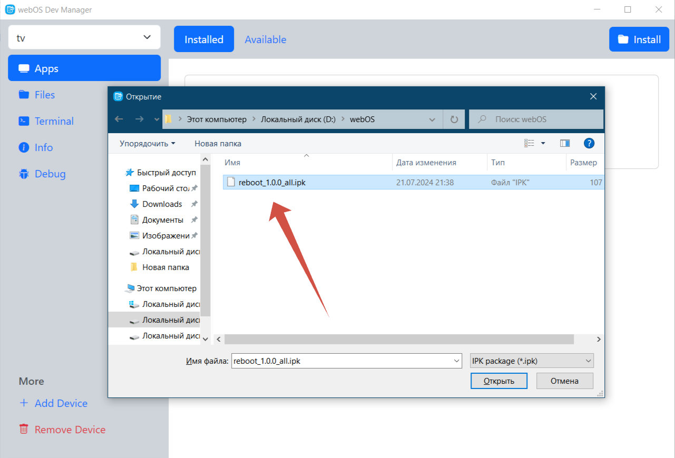Viewport: 675px width, 458px height.
Task: Expand the Упорядочить menu
Action: (147, 143)
